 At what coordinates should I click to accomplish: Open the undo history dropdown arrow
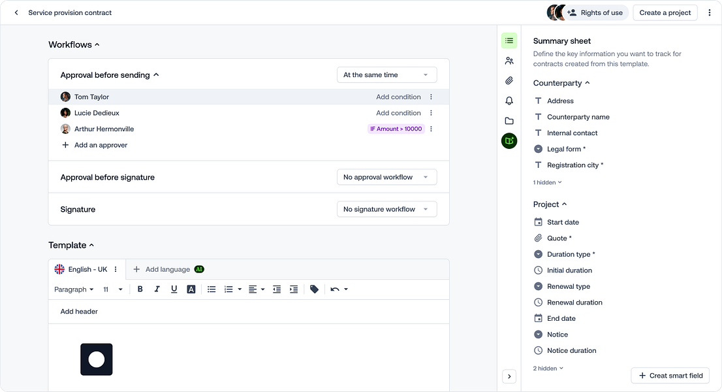tap(346, 289)
